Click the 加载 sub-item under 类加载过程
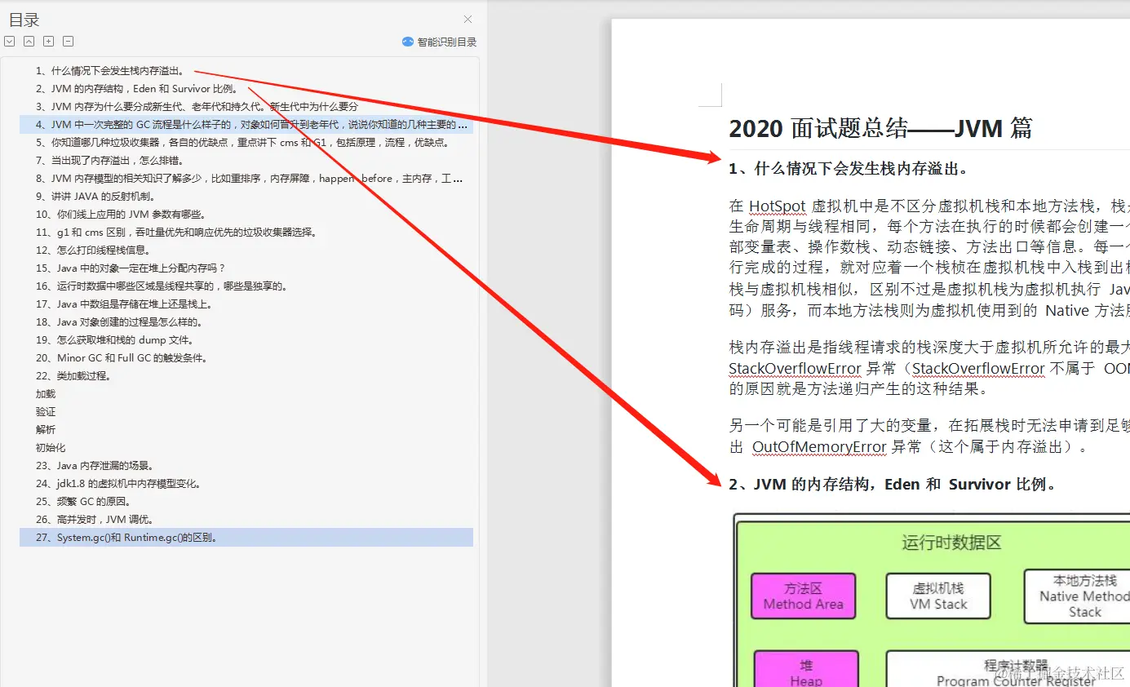The image size is (1130, 687). click(x=45, y=393)
